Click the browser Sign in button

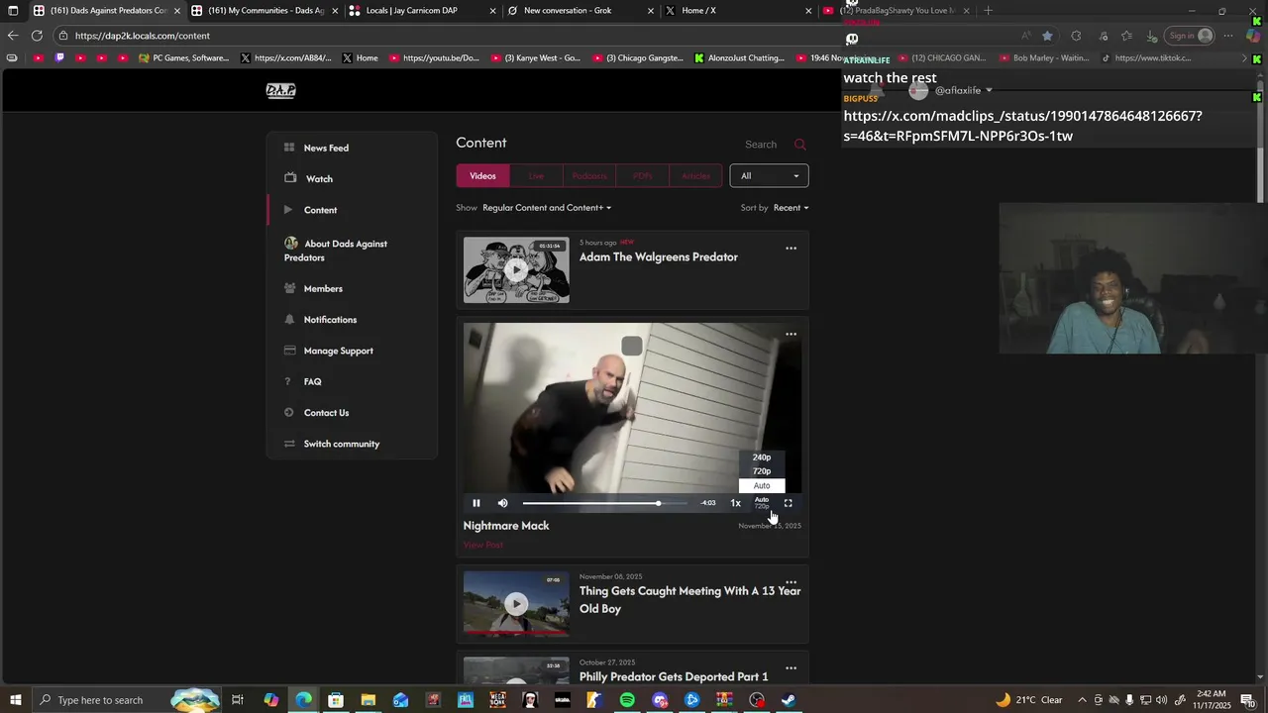1190,36
